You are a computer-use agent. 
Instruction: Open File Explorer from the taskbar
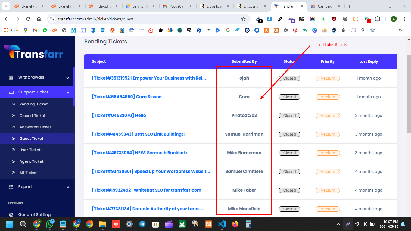[103, 224]
